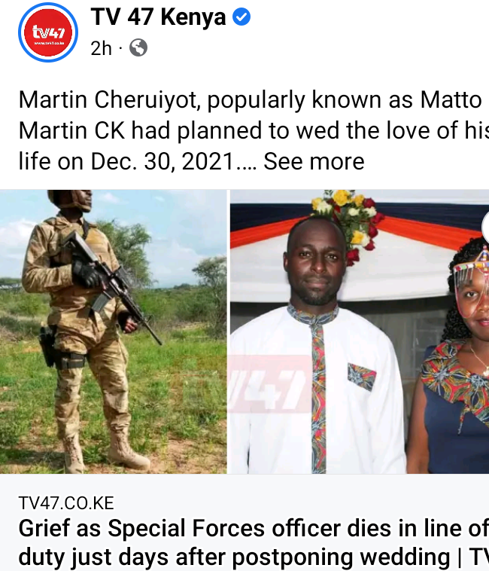
Task: Click the tv47 text inside red logo
Action: click(x=48, y=32)
